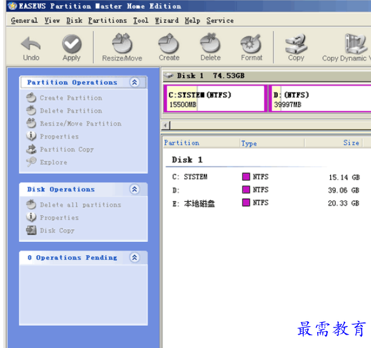Click the EASEUS title bar app icon
Viewport: 371px width, 348px height.
pos(13,6)
